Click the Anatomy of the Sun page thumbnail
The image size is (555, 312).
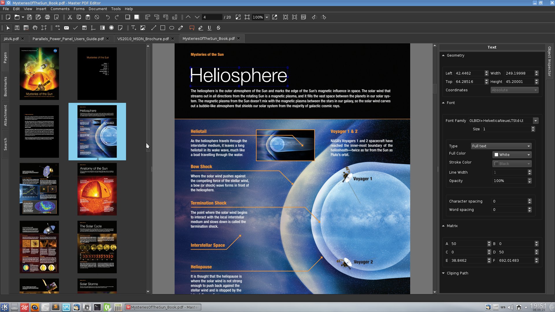point(97,189)
